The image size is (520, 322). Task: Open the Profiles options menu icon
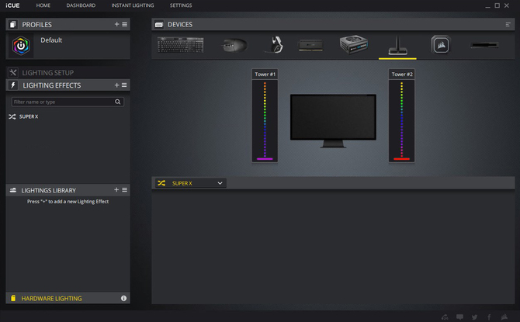(x=125, y=24)
